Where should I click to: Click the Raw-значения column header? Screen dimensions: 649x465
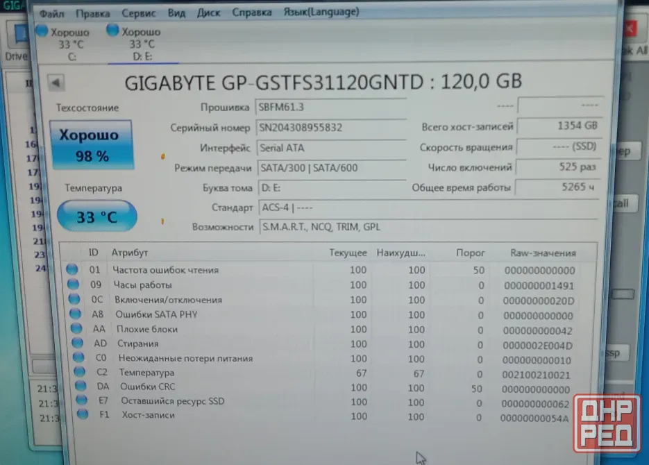tap(543, 253)
